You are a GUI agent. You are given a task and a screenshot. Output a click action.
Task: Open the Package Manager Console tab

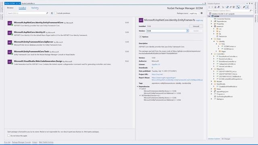(x=21, y=142)
